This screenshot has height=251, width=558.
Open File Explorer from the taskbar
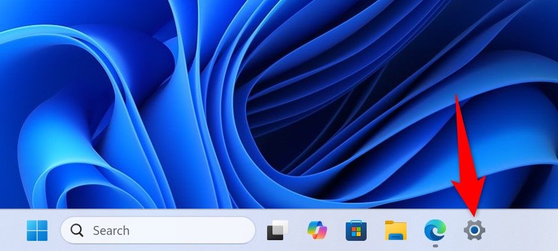point(396,230)
